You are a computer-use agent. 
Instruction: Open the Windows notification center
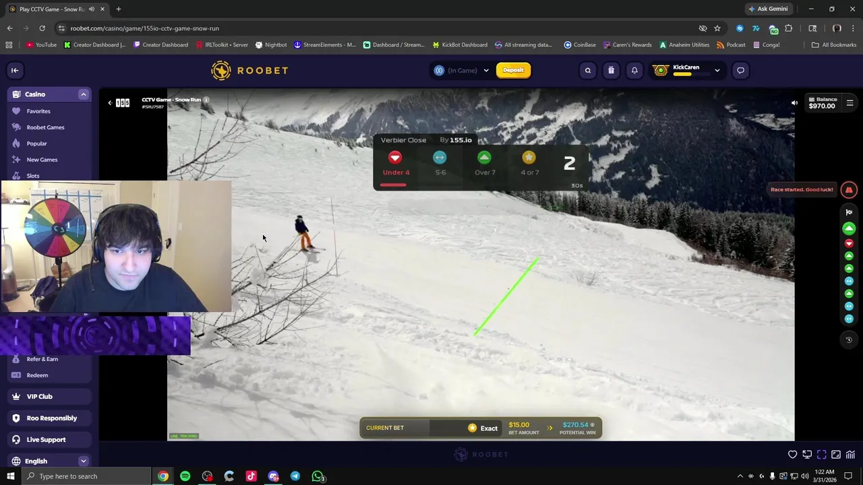coord(849,476)
